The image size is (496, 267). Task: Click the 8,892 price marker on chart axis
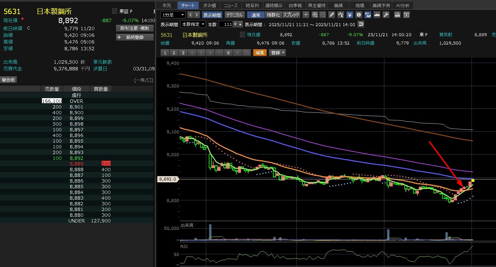pos(168,179)
